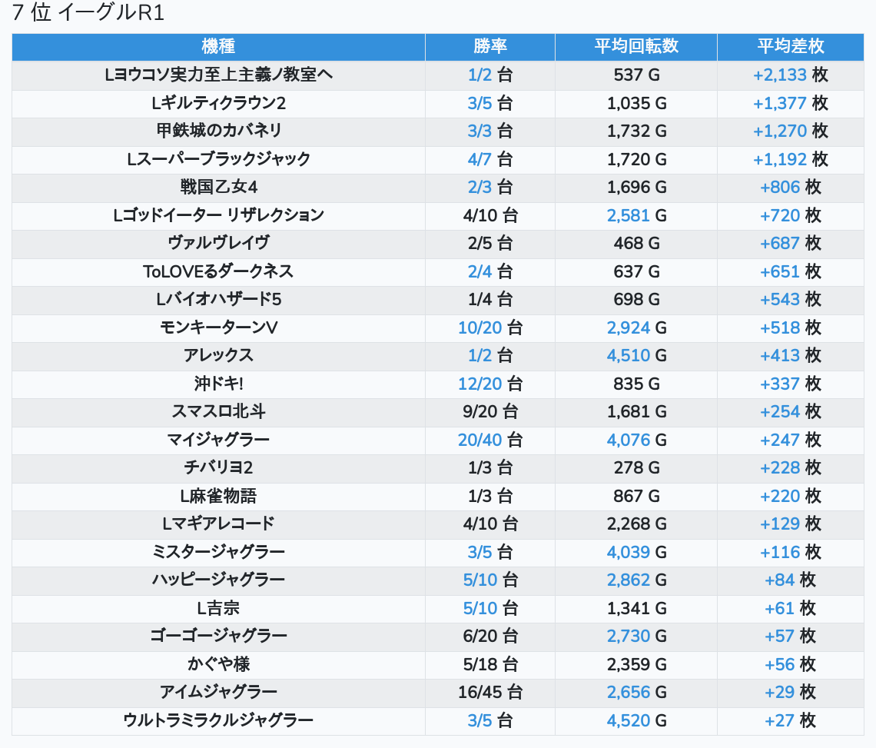This screenshot has height=748, width=876.
Task: Select machine name L麻雀物語
Action: coord(218,497)
